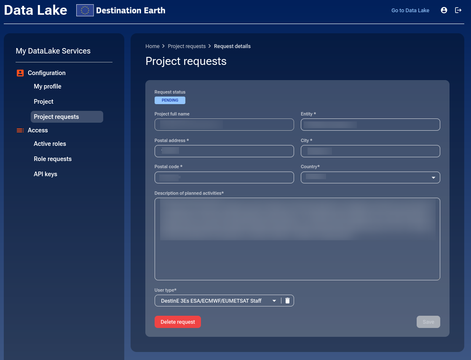Follow the Go to Data Lake link
Screen dimensions: 471x360
[x=410, y=10]
